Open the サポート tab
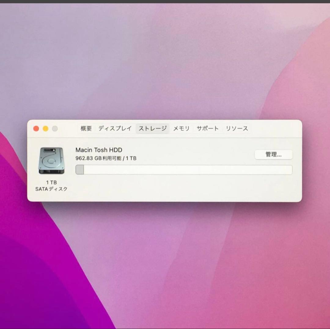This screenshot has width=330, height=329. tap(207, 129)
